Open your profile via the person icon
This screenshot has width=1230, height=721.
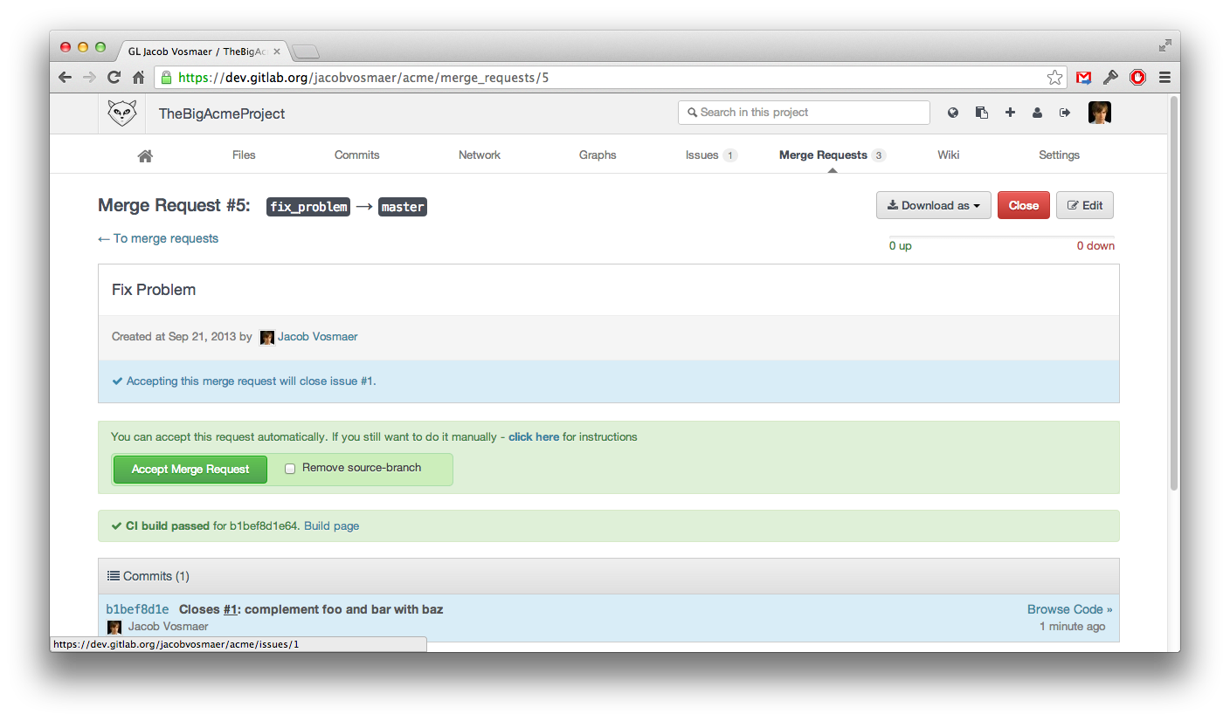tap(1037, 112)
